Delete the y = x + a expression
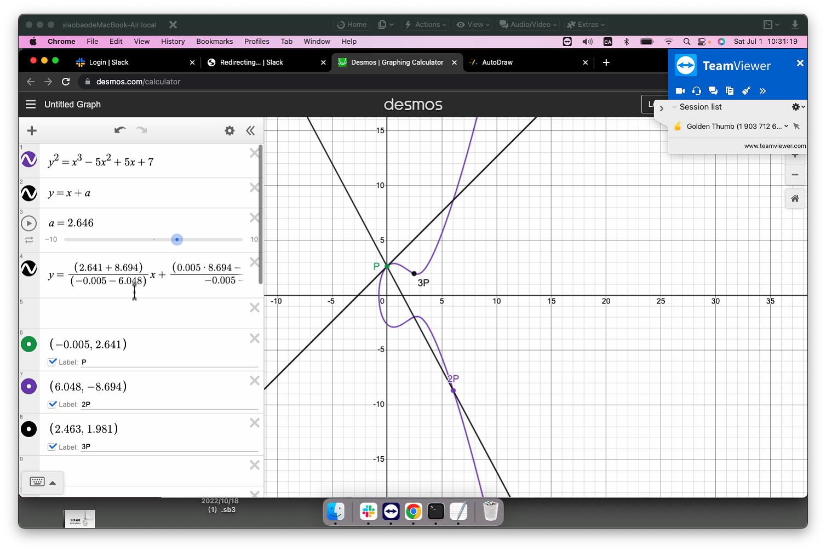Image resolution: width=826 pixels, height=551 pixels. (254, 187)
